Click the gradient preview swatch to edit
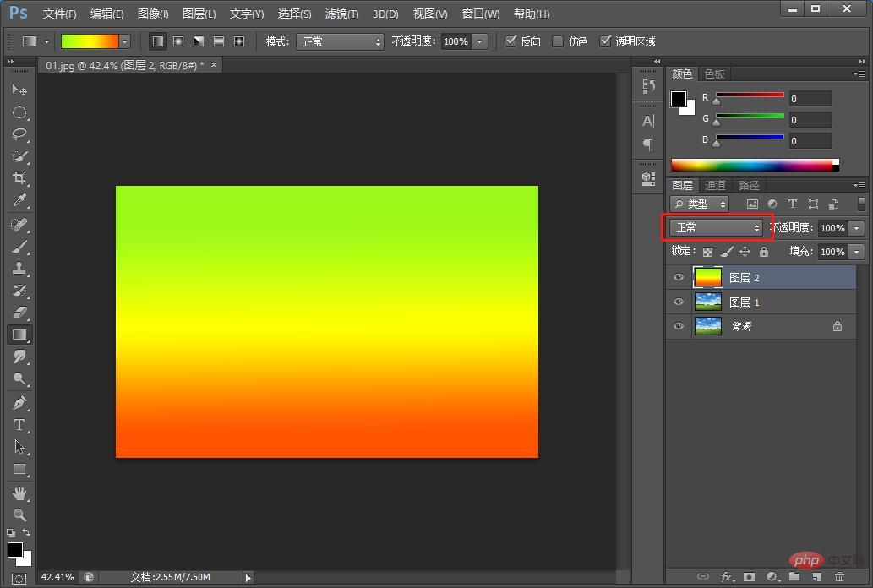 (90, 41)
